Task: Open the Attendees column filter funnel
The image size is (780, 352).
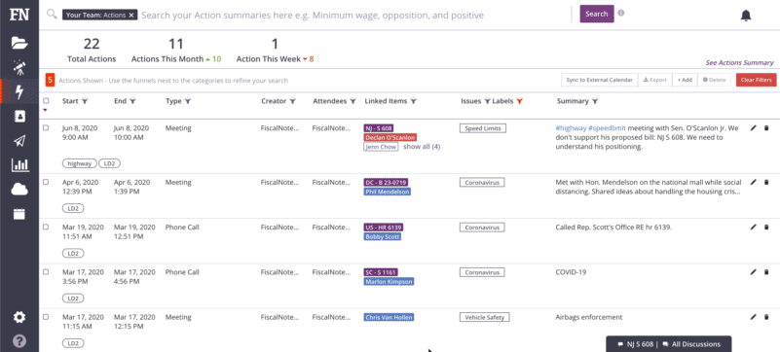Action: (x=353, y=101)
